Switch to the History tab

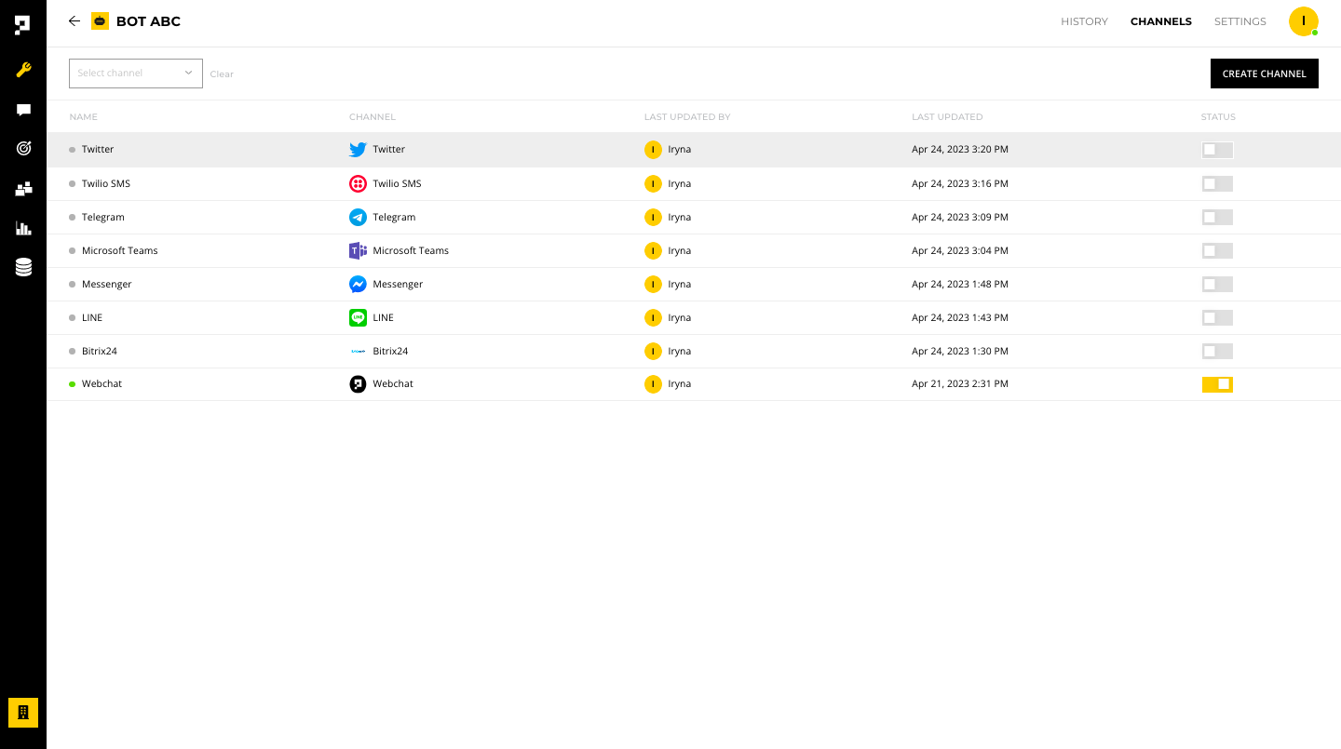point(1084,21)
